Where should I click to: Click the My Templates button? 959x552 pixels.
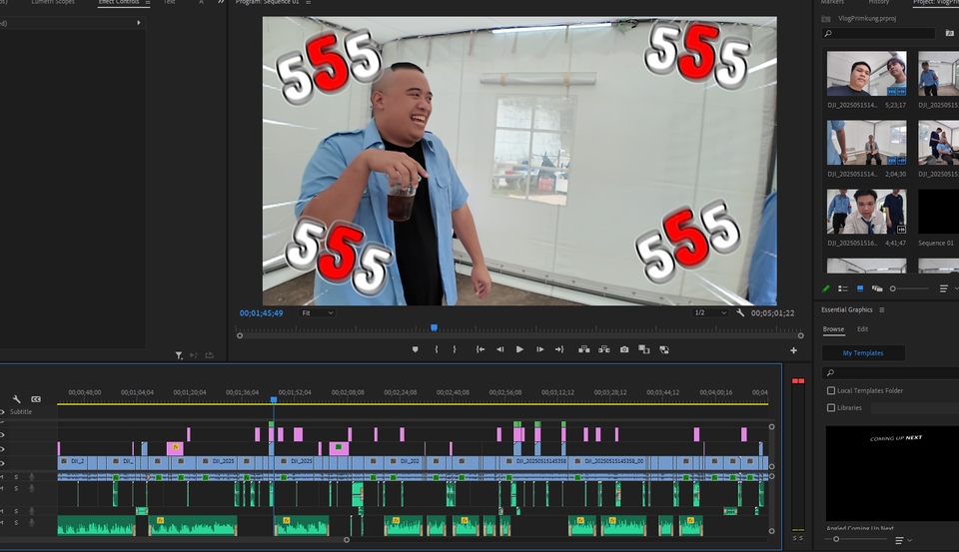(x=863, y=353)
